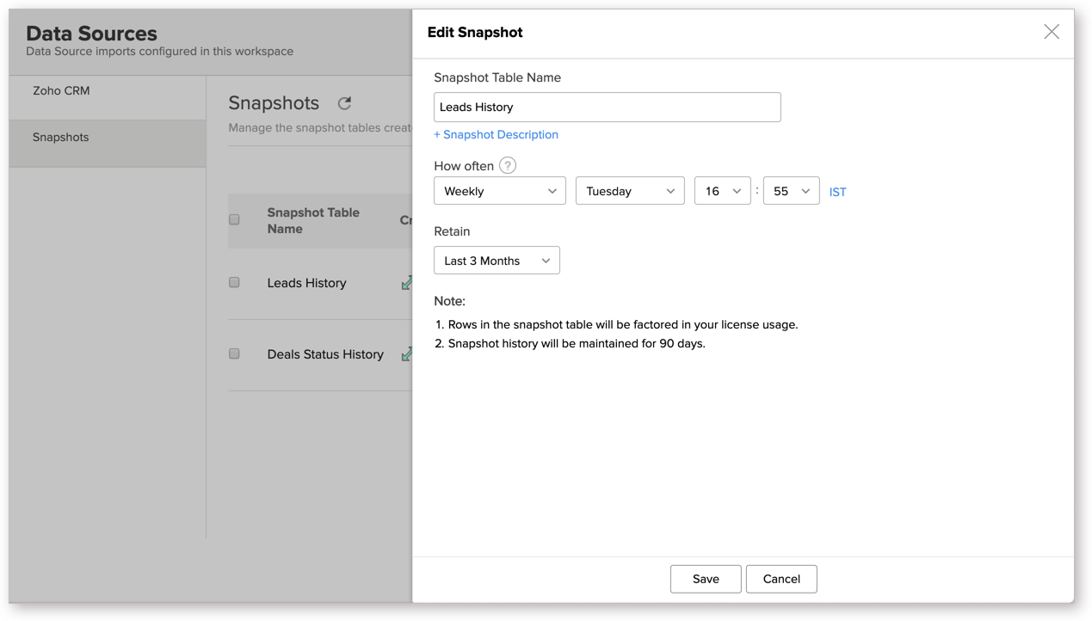Open the minutes dropdown showing 55
The image size is (1092, 621).
[790, 191]
